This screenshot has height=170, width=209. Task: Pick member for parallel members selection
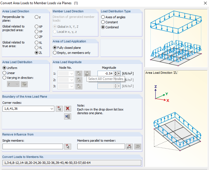(x=129, y=146)
